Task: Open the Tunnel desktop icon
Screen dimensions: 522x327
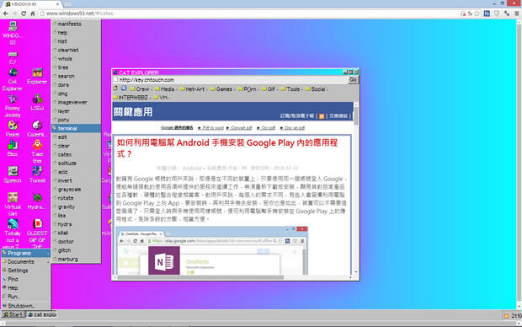Action: tap(37, 174)
